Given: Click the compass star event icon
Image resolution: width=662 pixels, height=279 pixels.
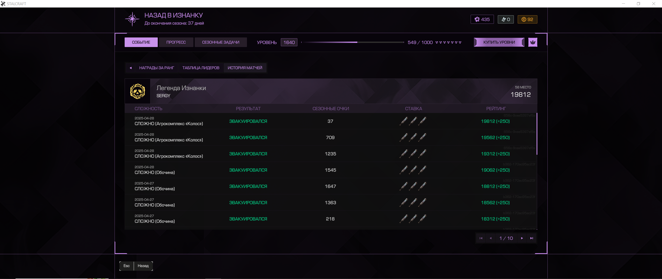Looking at the screenshot, I should [x=132, y=19].
